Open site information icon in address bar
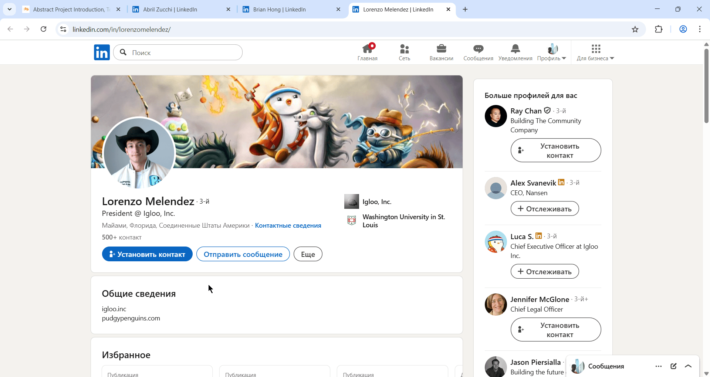 (x=63, y=29)
